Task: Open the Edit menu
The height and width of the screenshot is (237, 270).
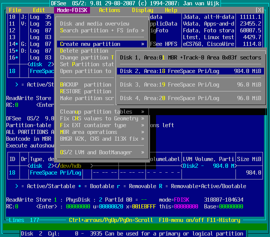Action: click(39, 10)
